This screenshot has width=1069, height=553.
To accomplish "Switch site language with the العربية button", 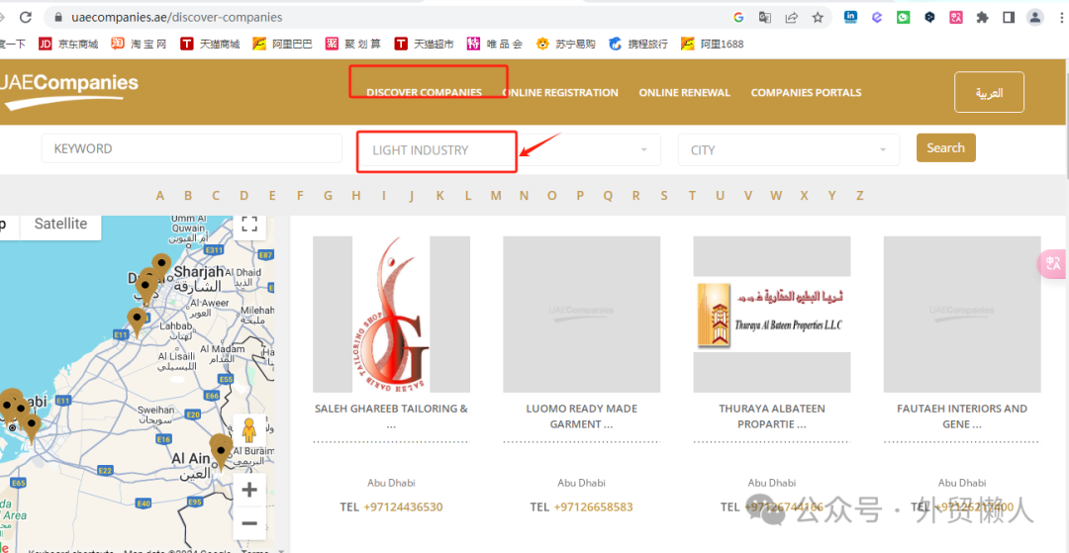I will tap(989, 92).
